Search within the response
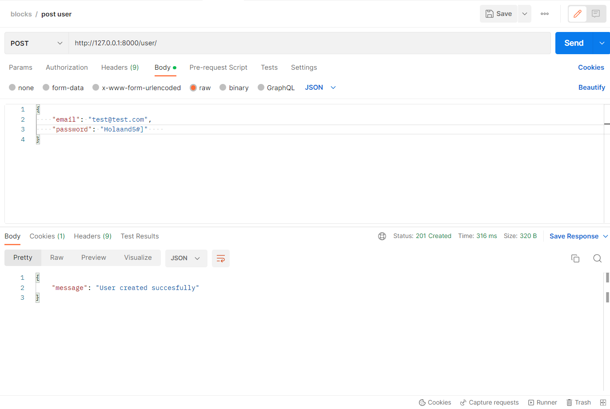This screenshot has width=610, height=409. [x=597, y=258]
